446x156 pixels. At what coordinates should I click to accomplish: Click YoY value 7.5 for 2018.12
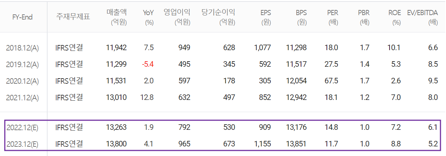[149, 48]
